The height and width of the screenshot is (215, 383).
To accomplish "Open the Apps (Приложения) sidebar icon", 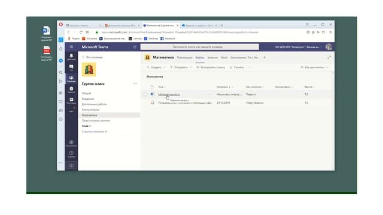I will pyautogui.click(x=71, y=143).
